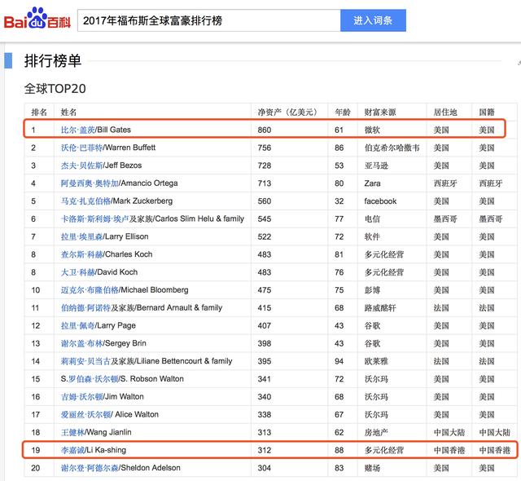Click net worth value 312
Image resolution: width=521 pixels, height=481 pixels.
click(264, 450)
